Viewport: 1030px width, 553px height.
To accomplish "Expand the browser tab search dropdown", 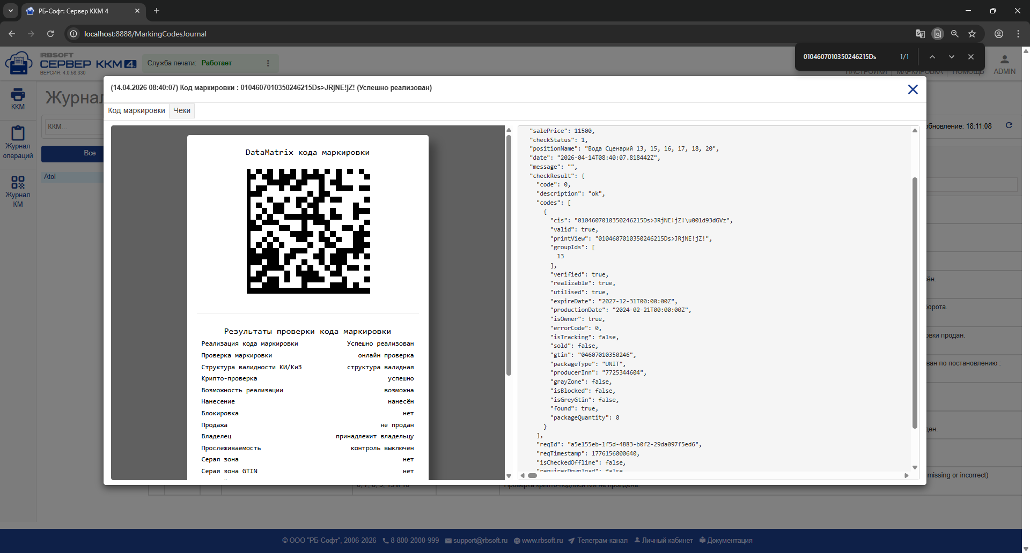I will pos(11,11).
